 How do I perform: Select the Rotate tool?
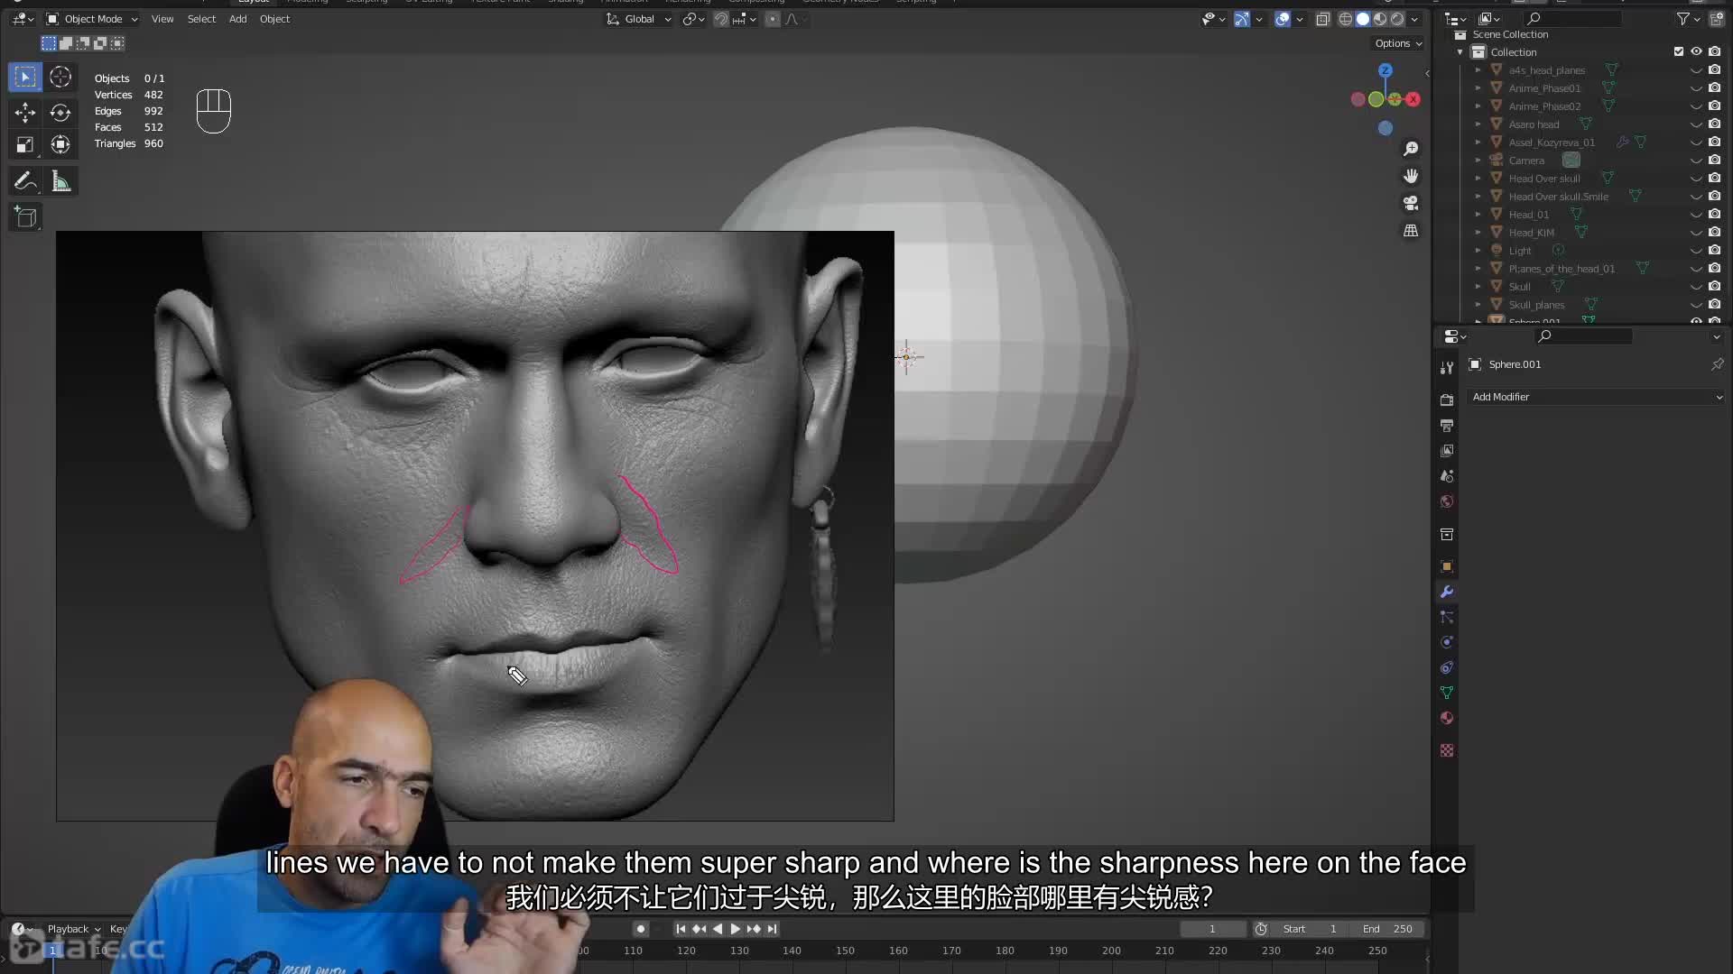(x=60, y=113)
